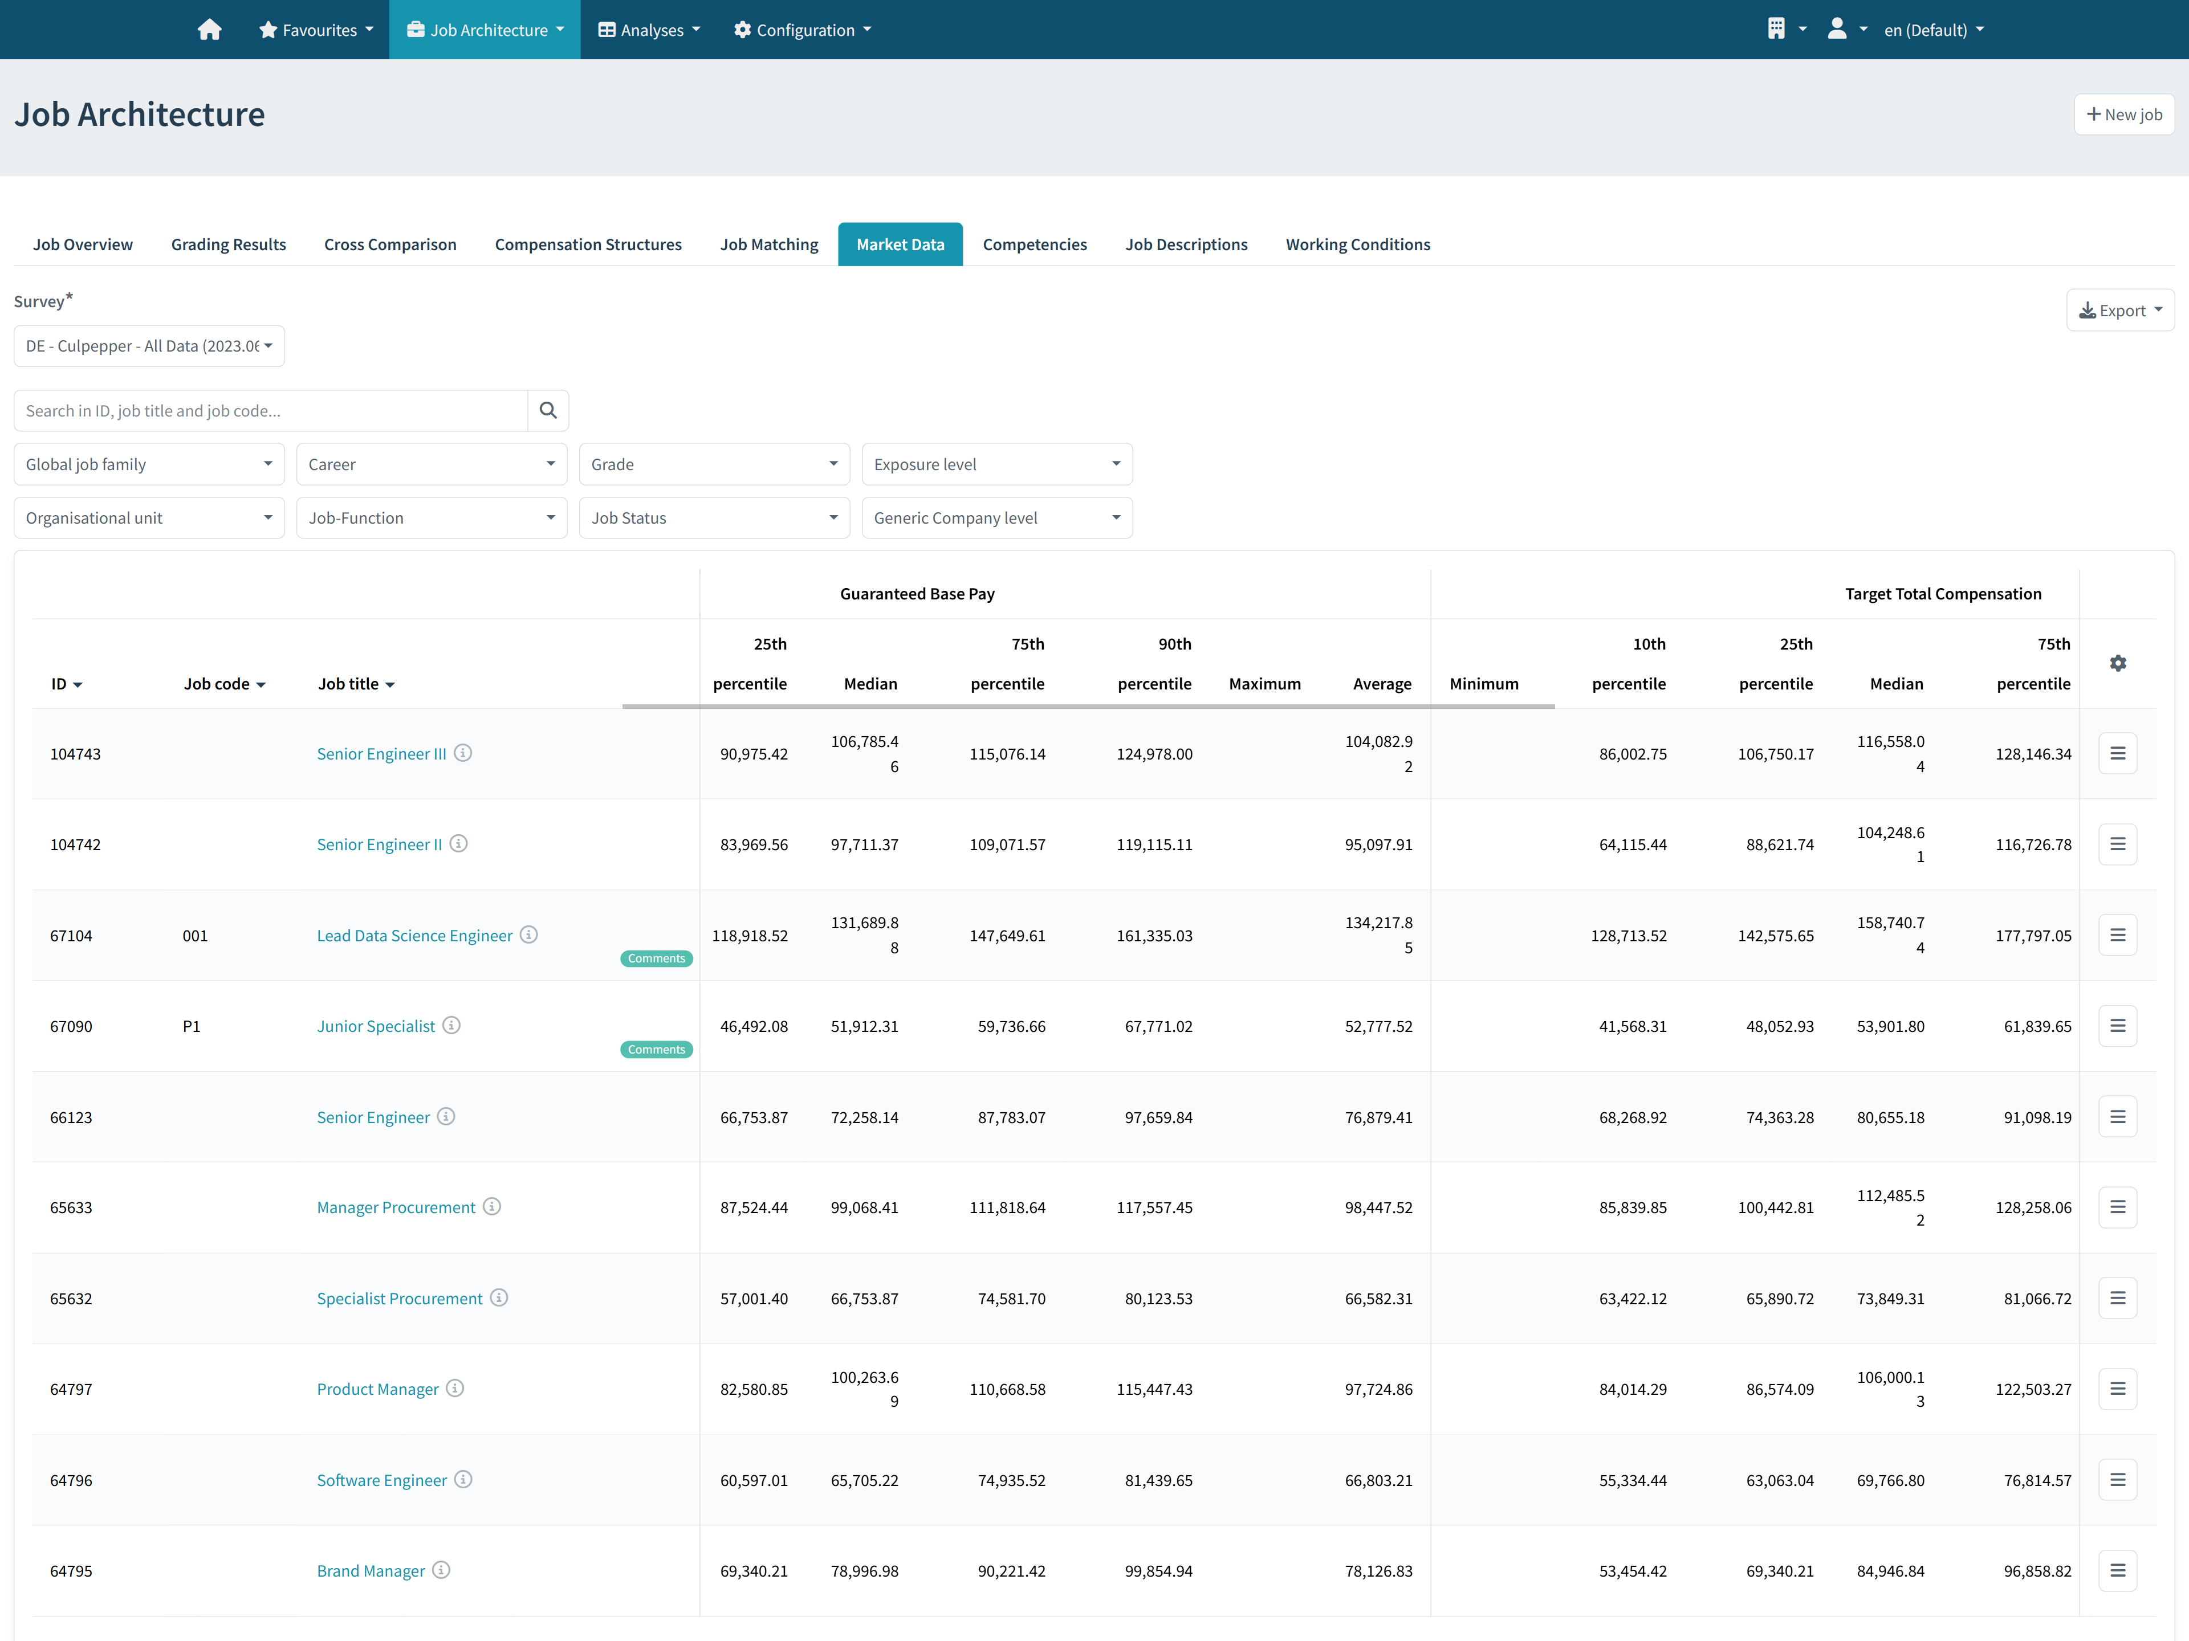
Task: Expand the Job-Function filter
Action: pos(432,519)
